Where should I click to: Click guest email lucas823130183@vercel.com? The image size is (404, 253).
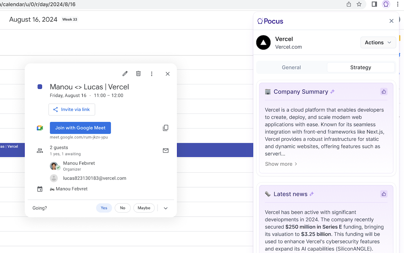(95, 178)
